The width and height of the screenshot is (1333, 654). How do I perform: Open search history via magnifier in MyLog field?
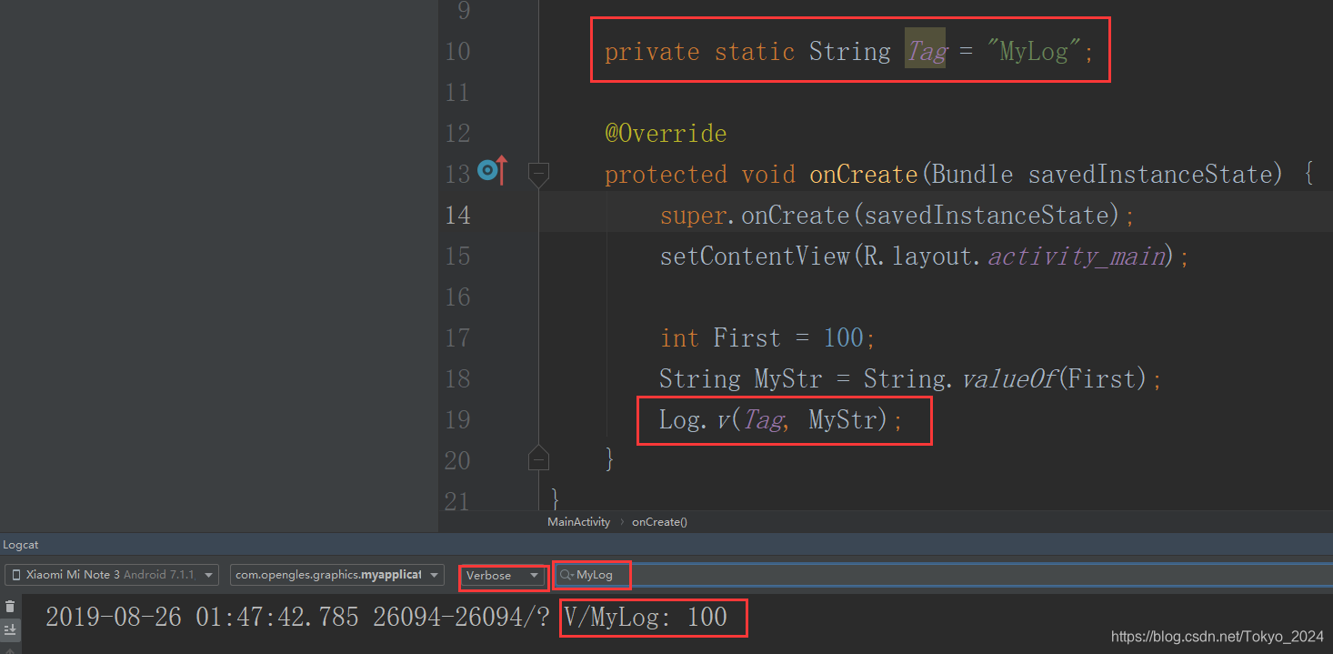tap(565, 575)
